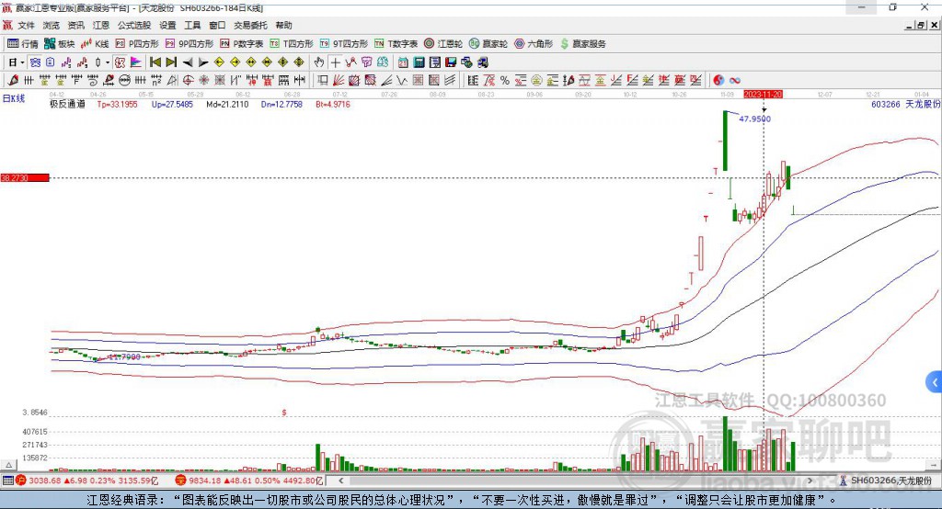Select the n² vertical lines tool

[x=156, y=80]
